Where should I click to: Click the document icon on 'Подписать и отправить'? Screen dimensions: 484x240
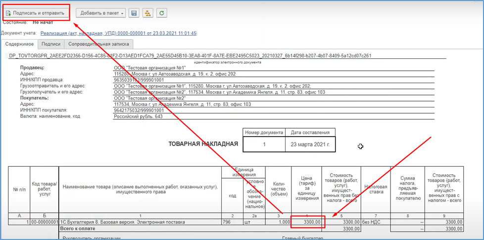8,13
